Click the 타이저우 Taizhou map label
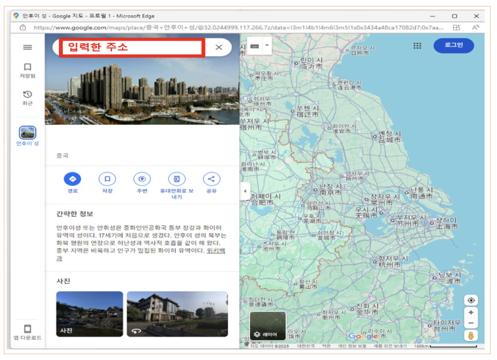Image resolution: width=497 pixels, height=360 pixels. (x=447, y=326)
